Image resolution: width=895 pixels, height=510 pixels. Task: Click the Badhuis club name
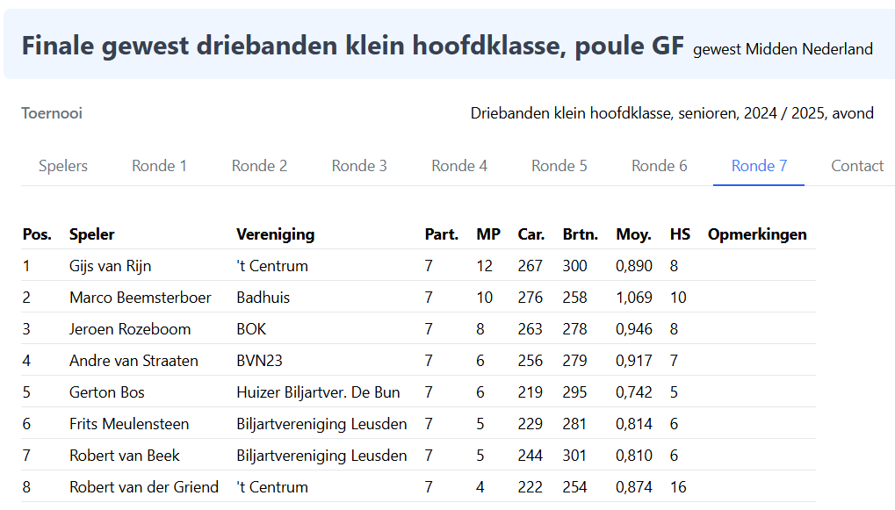point(263,298)
